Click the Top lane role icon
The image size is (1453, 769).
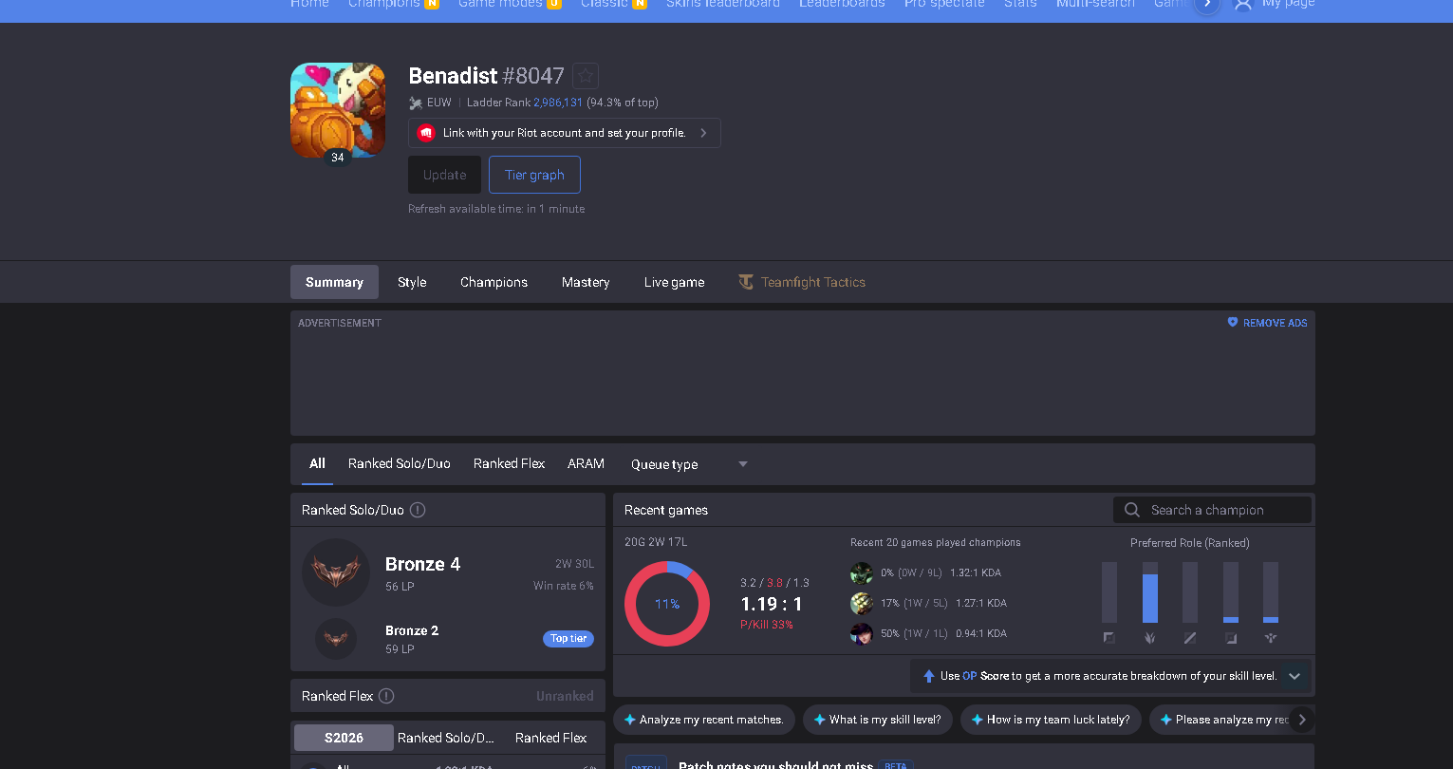pos(1109,638)
